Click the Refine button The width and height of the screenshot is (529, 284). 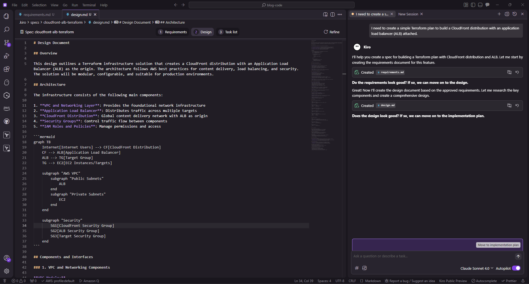(332, 32)
